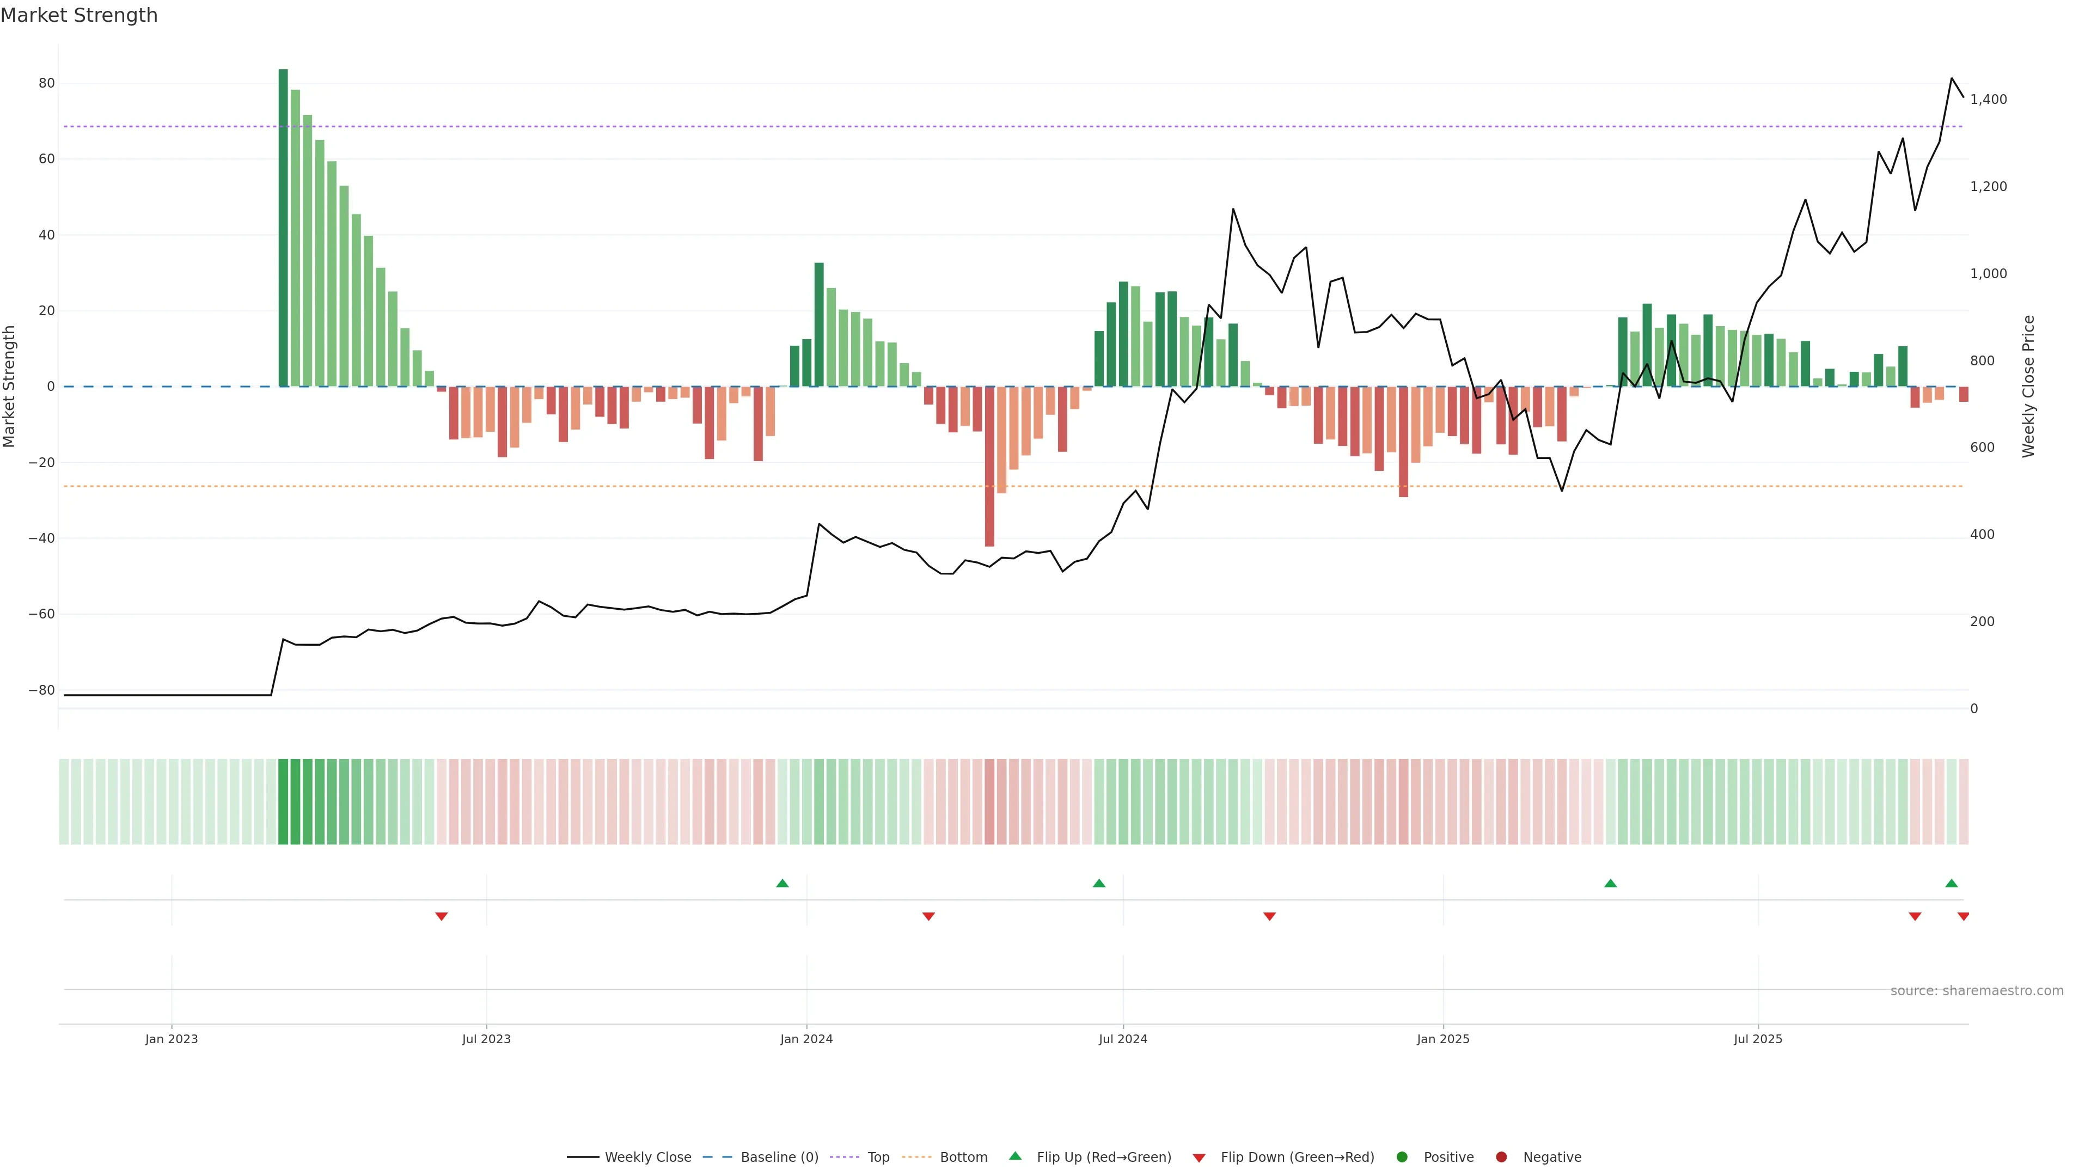Image resolution: width=2091 pixels, height=1176 pixels.
Task: Click the deepest red bar reaching below −40
Action: coord(989,467)
